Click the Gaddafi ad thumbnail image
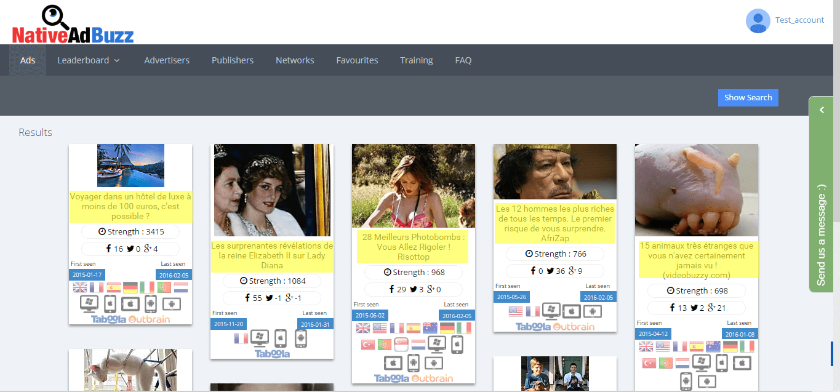This screenshot has width=840, height=392. (x=554, y=172)
